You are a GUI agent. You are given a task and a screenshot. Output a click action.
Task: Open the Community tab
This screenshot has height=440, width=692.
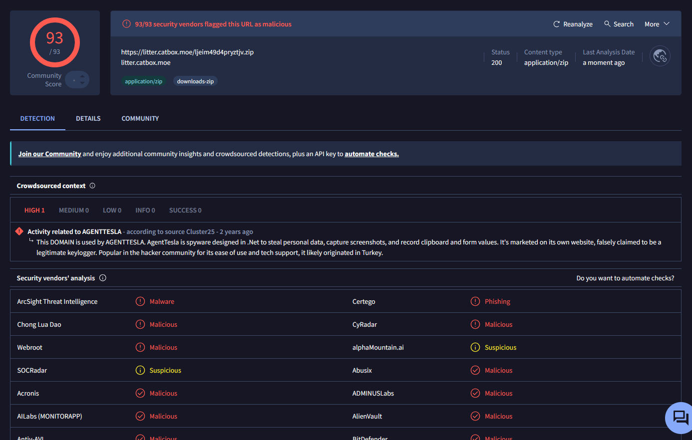[x=140, y=118]
